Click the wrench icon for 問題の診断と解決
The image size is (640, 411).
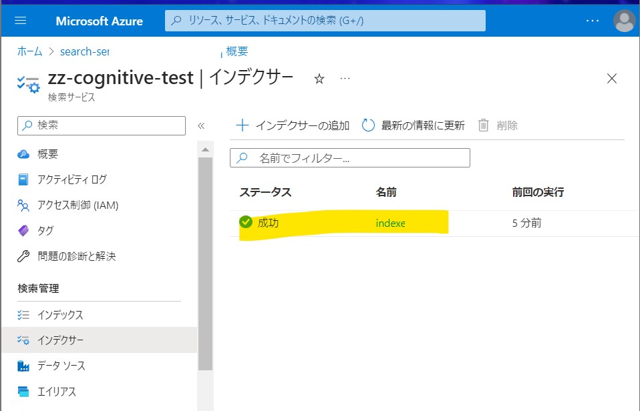[23, 256]
